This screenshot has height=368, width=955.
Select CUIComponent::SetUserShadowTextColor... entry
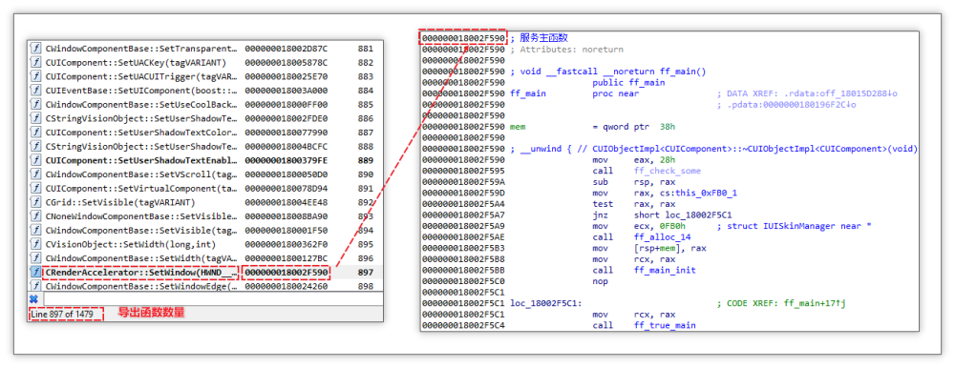coord(141,133)
